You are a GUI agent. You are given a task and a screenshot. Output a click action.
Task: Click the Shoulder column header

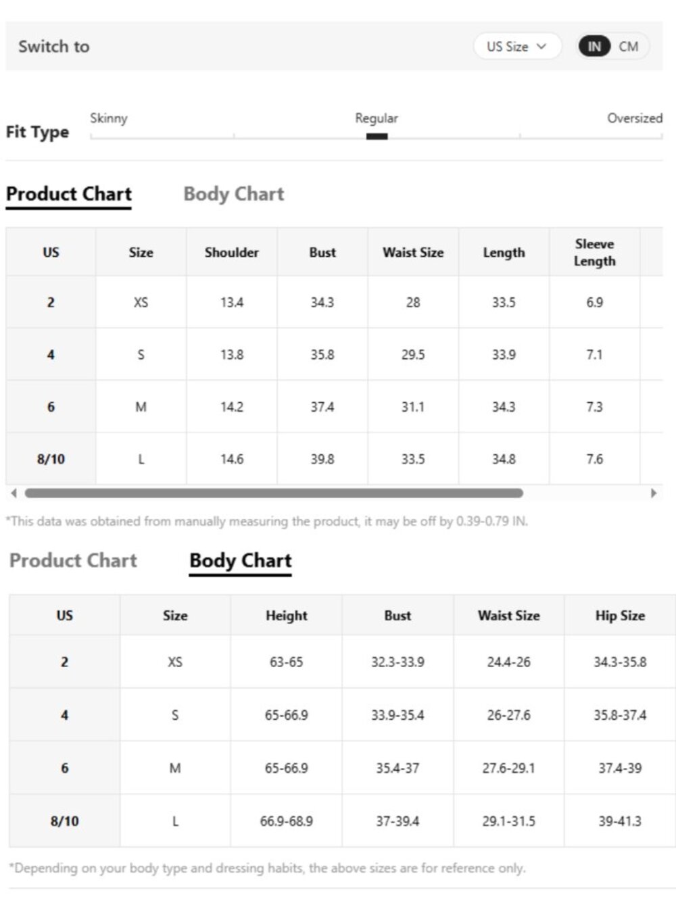coord(232,252)
